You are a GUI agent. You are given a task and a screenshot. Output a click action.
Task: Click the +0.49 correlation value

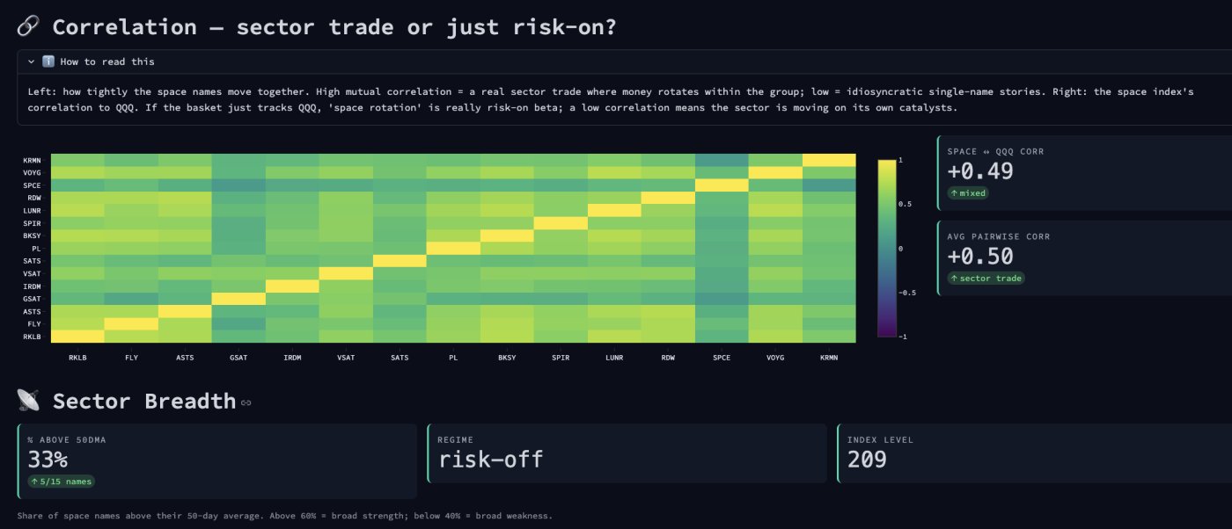tap(980, 171)
